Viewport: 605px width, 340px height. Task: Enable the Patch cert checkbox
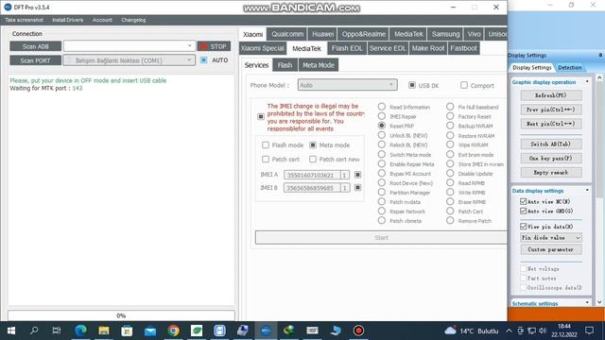pyautogui.click(x=266, y=159)
